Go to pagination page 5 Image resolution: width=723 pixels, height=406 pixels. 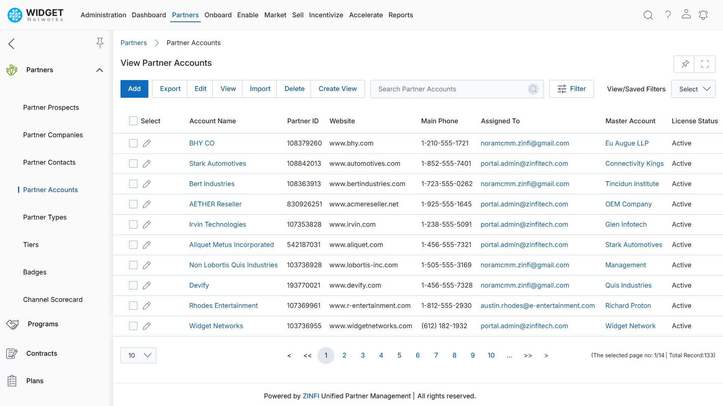click(399, 355)
